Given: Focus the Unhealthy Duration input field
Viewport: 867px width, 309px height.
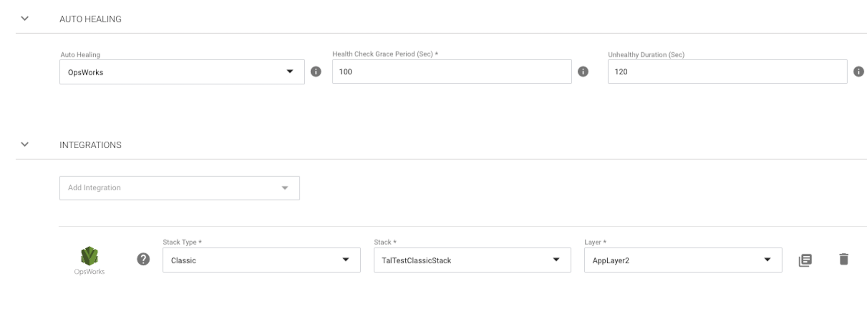Looking at the screenshot, I should (x=727, y=72).
